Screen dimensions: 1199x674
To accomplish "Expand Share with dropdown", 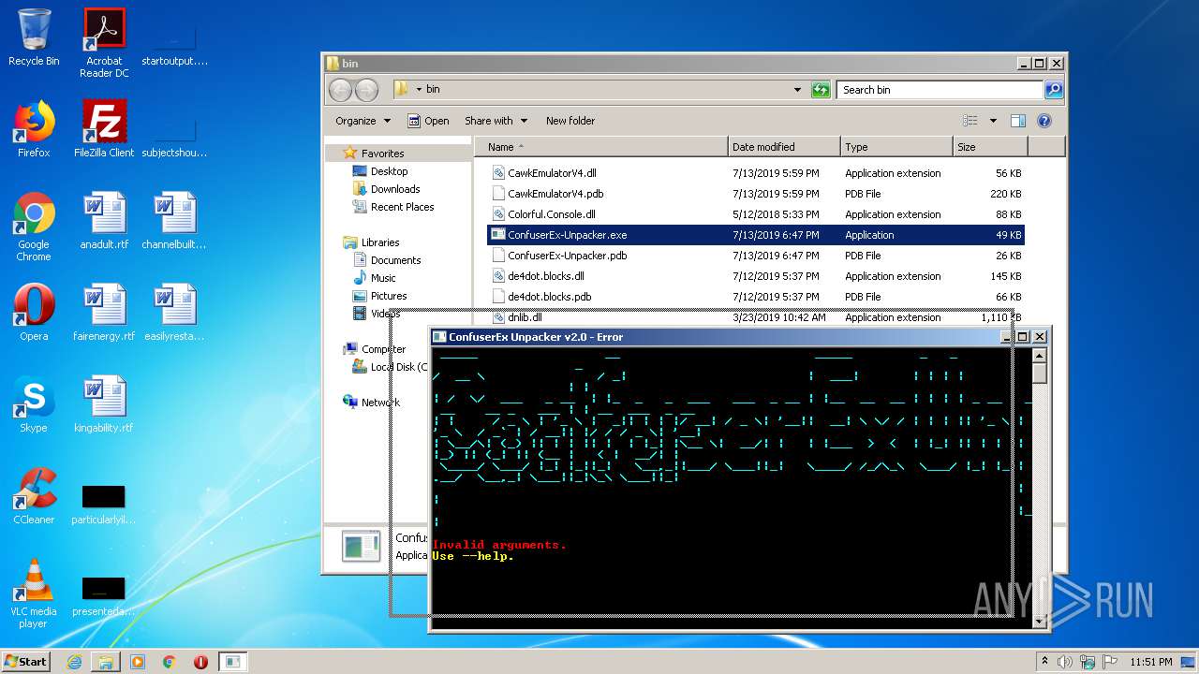I will pos(496,121).
